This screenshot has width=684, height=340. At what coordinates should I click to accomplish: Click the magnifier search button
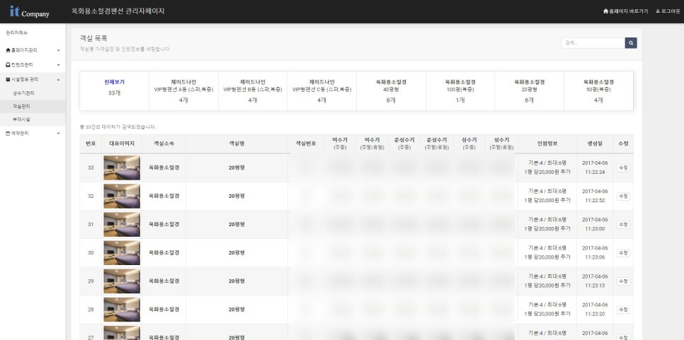pyautogui.click(x=631, y=42)
